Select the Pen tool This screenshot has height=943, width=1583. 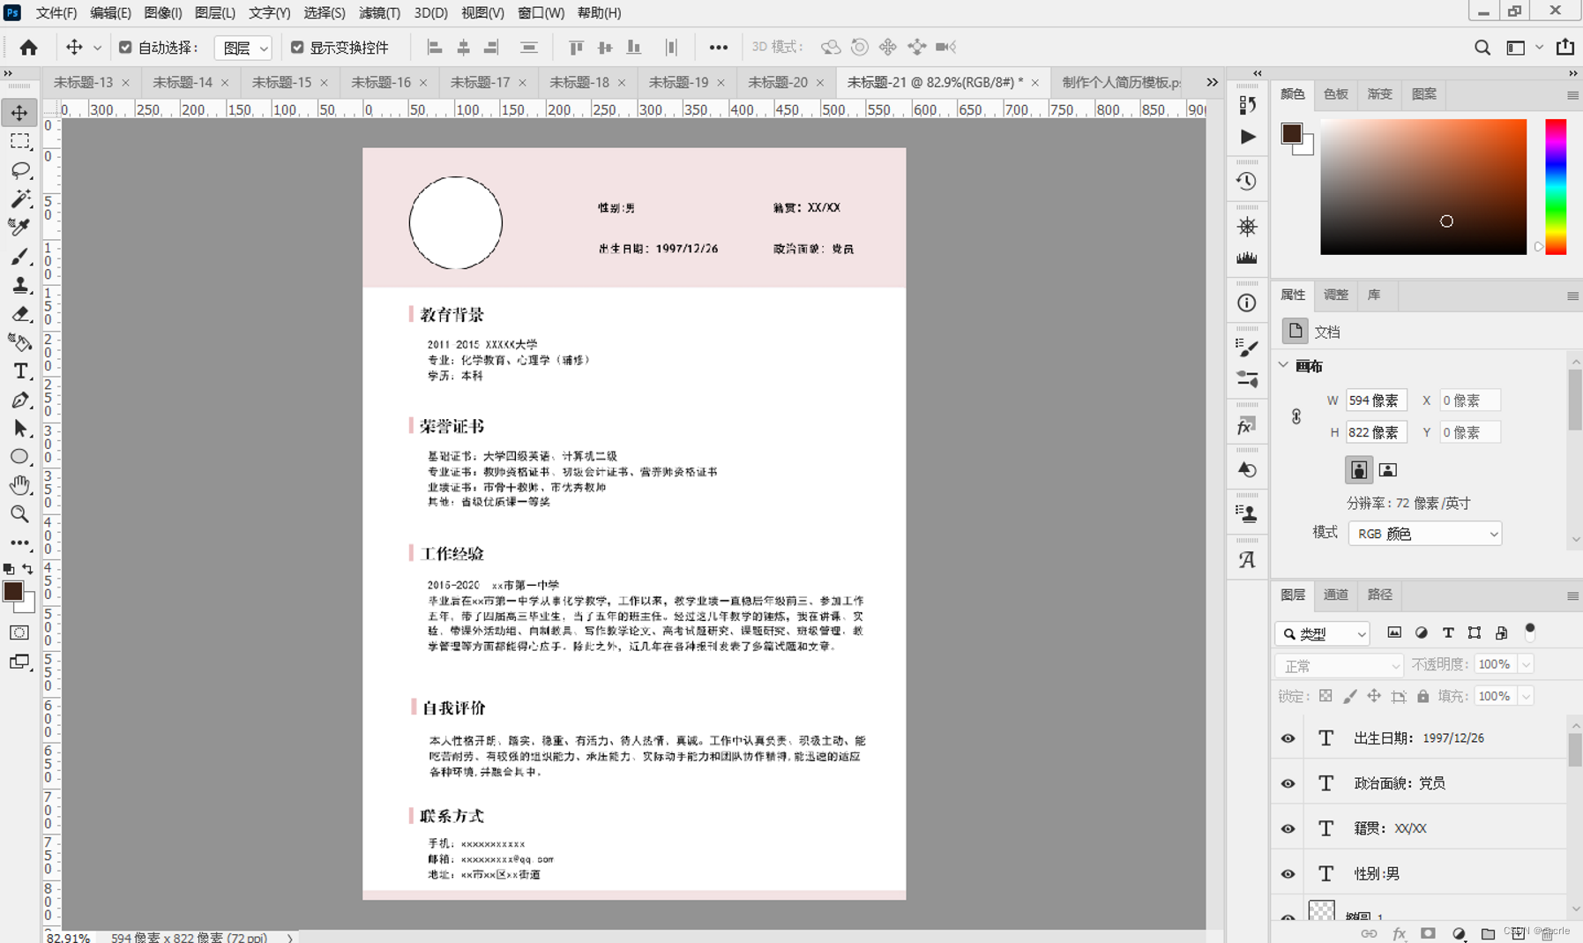[19, 400]
